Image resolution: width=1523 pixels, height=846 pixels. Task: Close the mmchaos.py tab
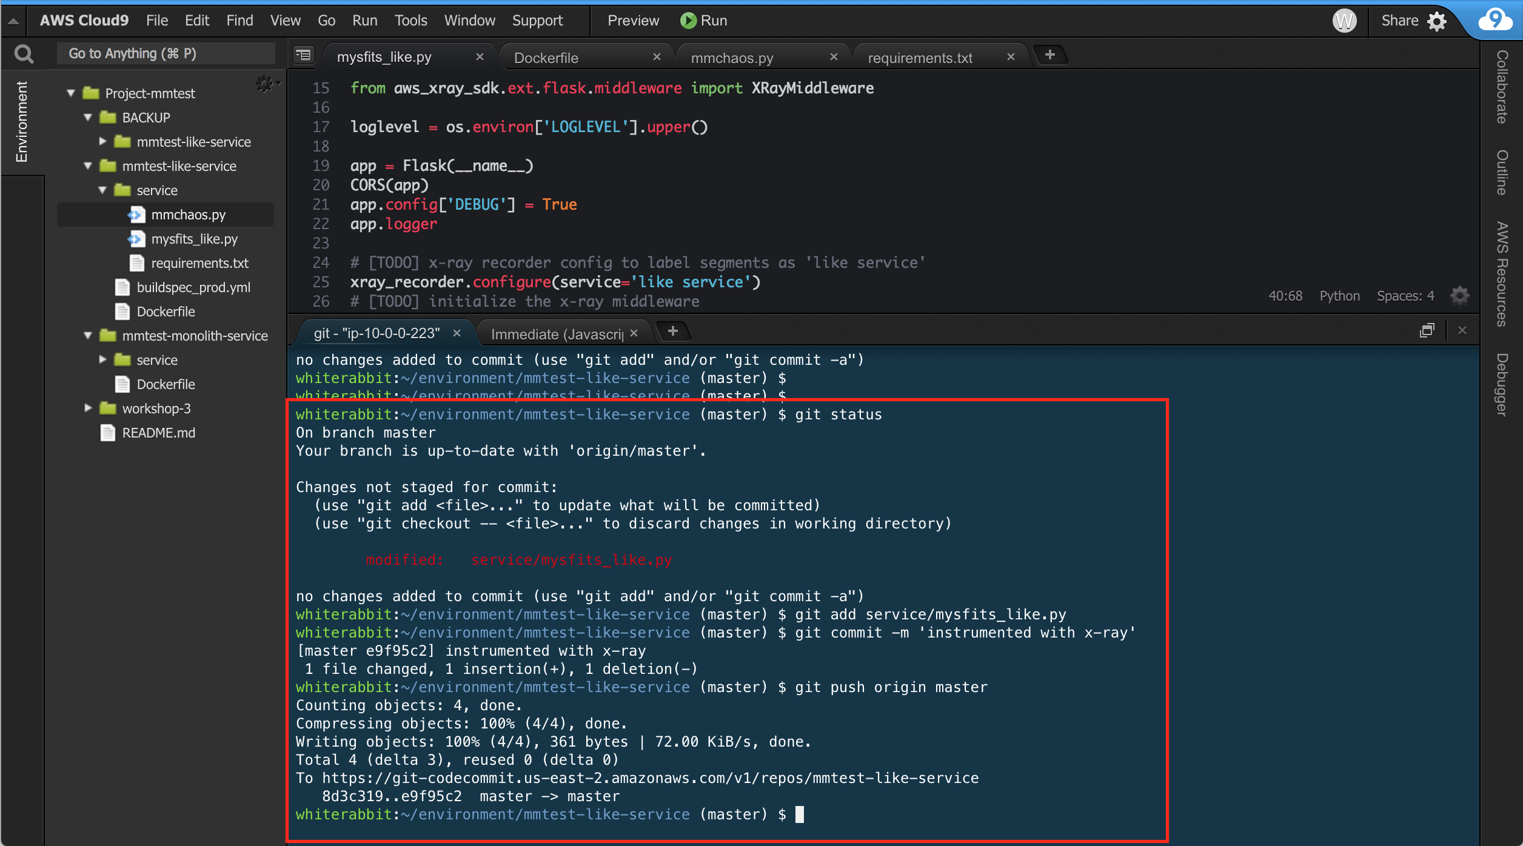[834, 56]
